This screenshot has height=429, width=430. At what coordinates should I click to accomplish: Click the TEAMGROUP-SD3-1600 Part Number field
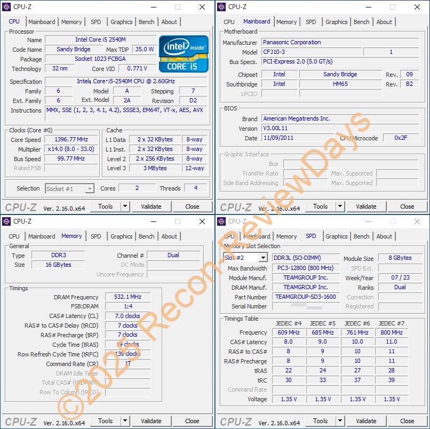(x=306, y=297)
